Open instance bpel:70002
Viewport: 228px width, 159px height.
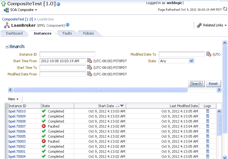coord(17,146)
